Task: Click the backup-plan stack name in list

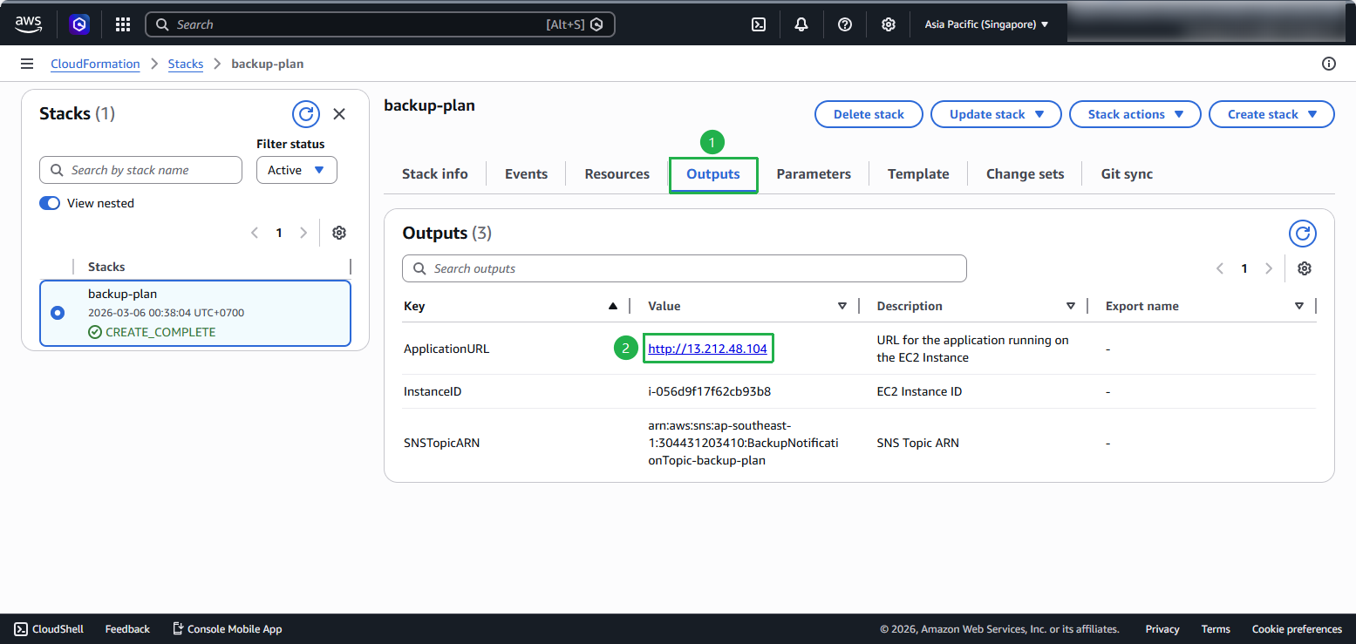Action: (x=122, y=294)
